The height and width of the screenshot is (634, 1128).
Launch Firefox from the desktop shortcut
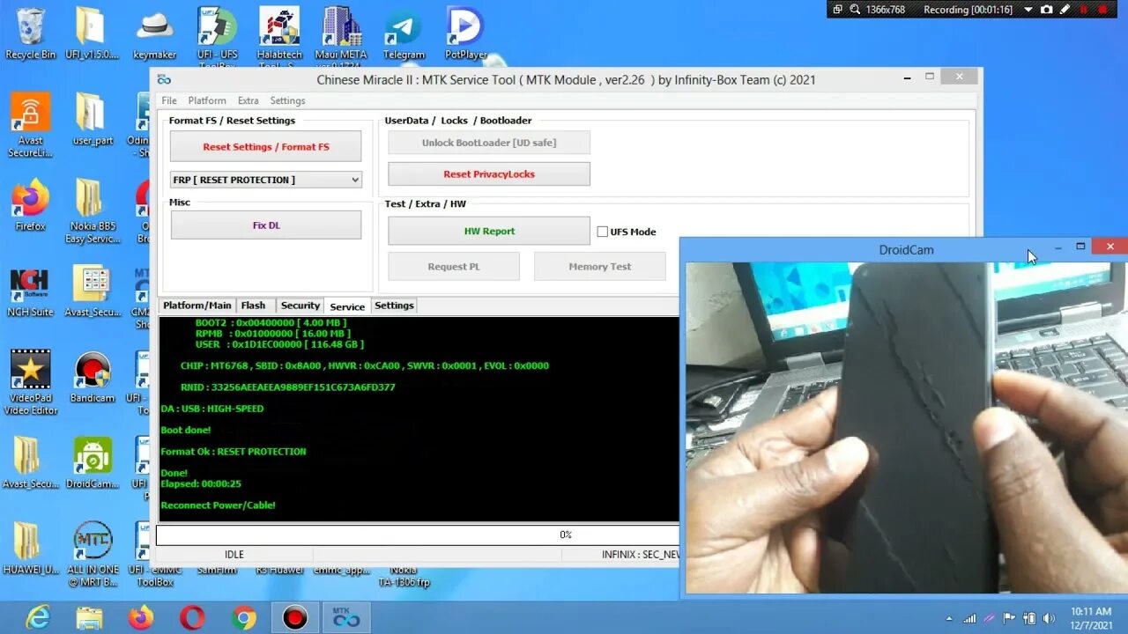[30, 204]
